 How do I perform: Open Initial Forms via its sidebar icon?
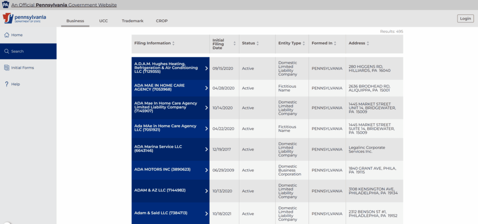click(7, 68)
